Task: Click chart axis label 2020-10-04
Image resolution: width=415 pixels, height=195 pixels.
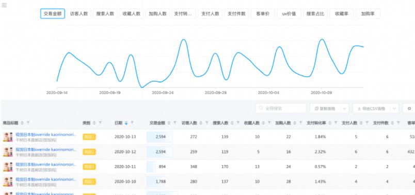Action: pos(268,93)
